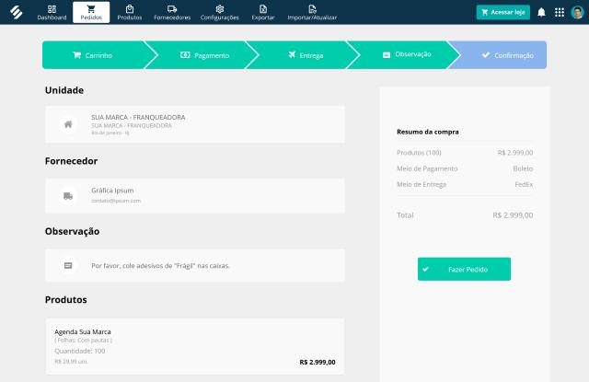
Task: Open the Dashboard menu item
Action: (x=52, y=12)
